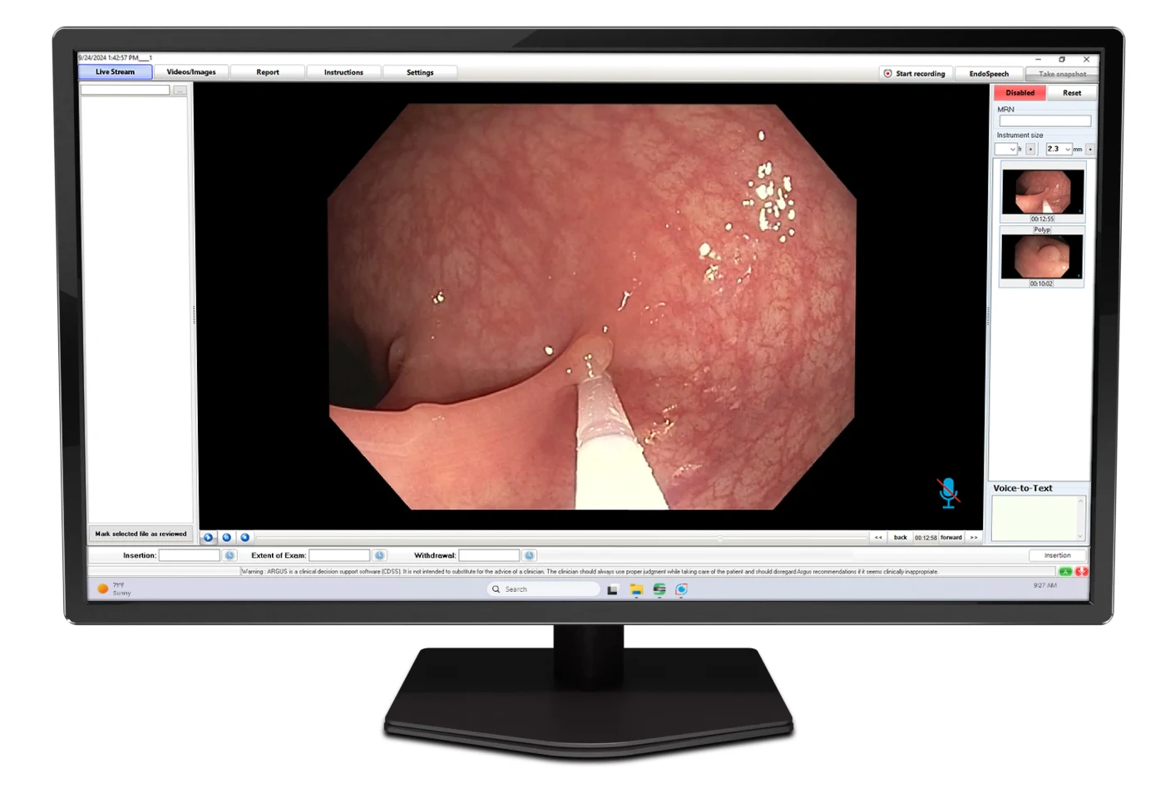Open File Explorer from the taskbar
Viewport: 1175px width, 803px height.
[x=636, y=589]
